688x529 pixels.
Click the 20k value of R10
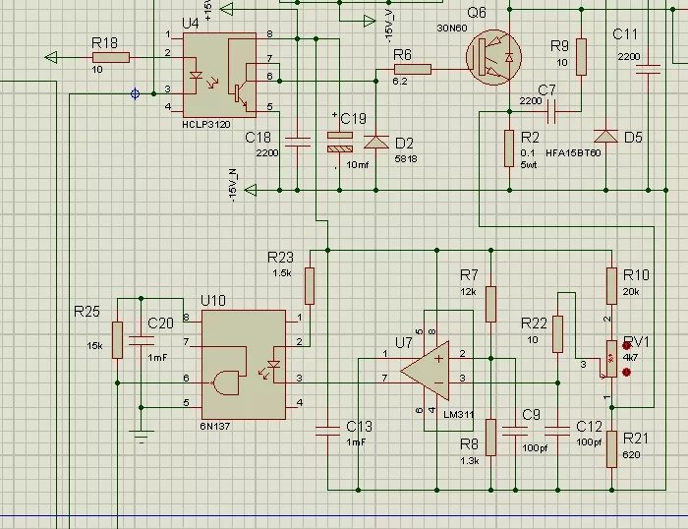[631, 291]
